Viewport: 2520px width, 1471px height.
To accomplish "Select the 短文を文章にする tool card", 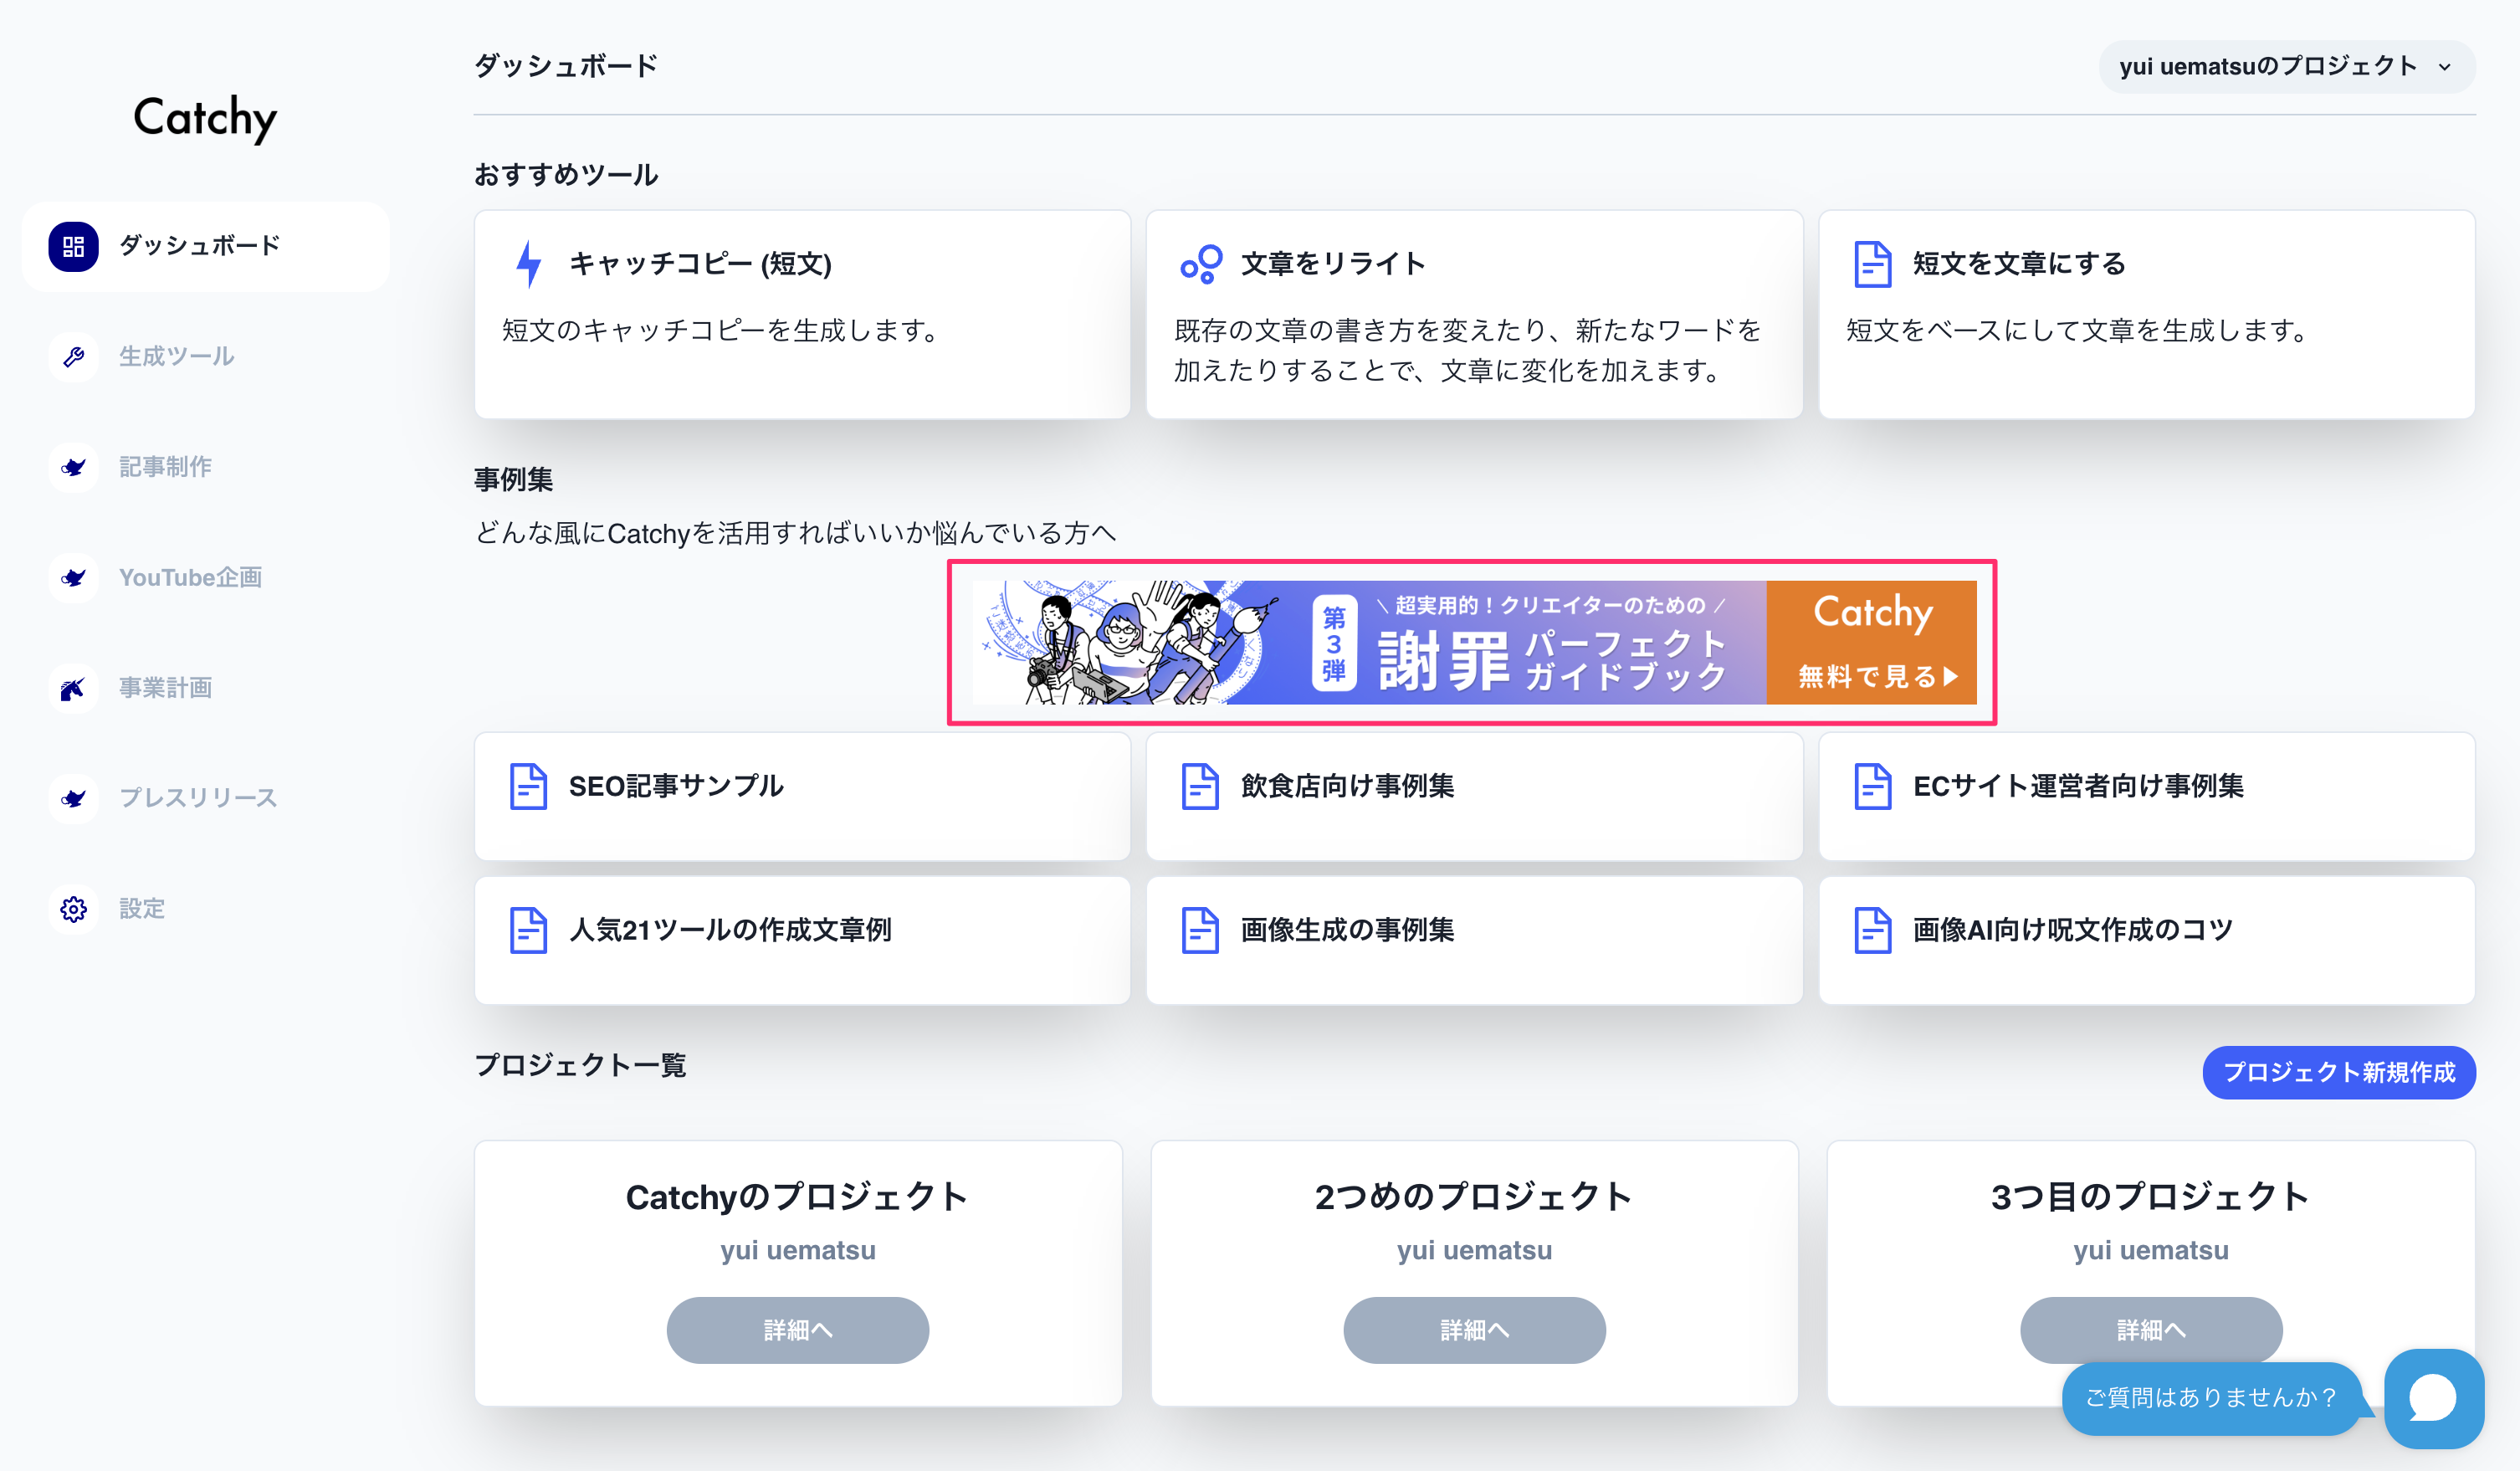I will point(2146,313).
